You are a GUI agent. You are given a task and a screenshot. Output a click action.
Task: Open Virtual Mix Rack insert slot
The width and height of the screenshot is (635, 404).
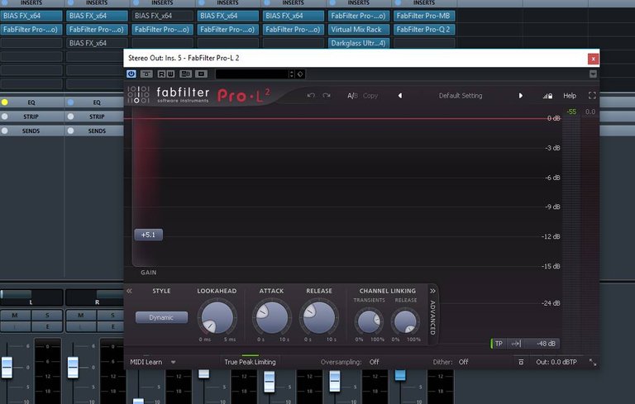click(358, 30)
